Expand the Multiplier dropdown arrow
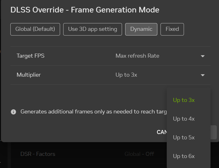The width and height of the screenshot is (219, 168). 203,75
